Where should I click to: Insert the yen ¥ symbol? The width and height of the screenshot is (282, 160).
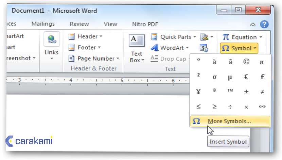[x=198, y=92]
